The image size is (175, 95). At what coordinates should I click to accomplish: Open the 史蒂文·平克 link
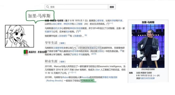pos(77,54)
